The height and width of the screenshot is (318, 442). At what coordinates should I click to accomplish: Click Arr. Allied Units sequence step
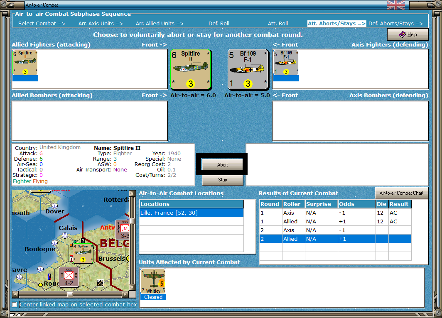click(x=160, y=24)
